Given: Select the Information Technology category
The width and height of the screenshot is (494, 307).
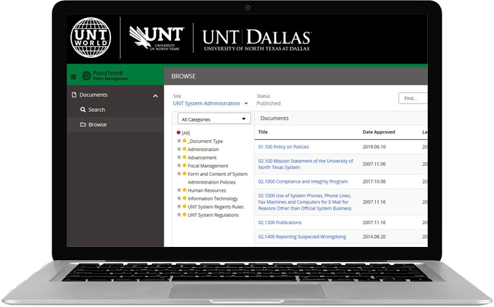Looking at the screenshot, I should click(x=213, y=199).
